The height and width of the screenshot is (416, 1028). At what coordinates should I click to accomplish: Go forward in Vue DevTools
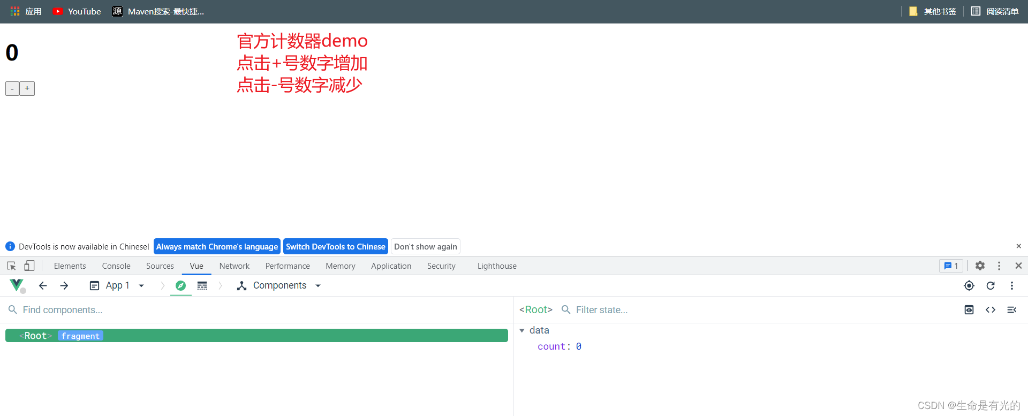tap(64, 286)
